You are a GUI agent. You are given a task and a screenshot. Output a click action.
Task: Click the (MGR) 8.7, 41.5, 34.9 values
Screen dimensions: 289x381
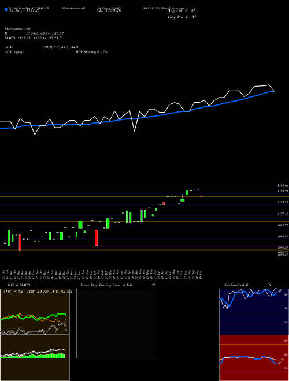pos(60,47)
